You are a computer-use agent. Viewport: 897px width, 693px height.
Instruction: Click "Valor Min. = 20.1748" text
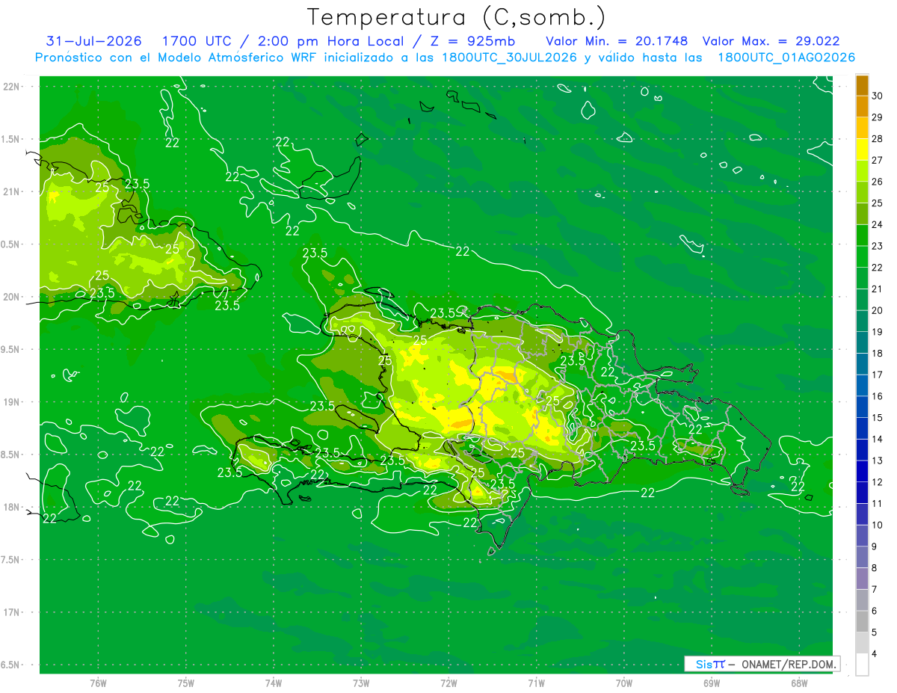pyautogui.click(x=617, y=41)
